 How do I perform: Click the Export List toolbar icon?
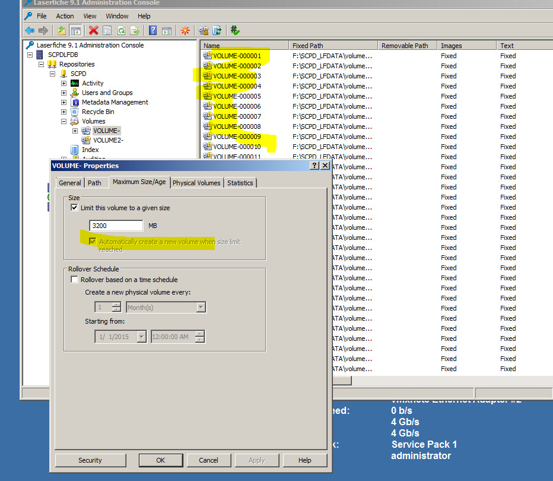[x=135, y=31]
